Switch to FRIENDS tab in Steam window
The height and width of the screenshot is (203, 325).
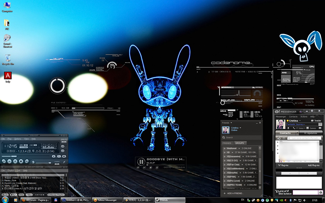click(227, 143)
